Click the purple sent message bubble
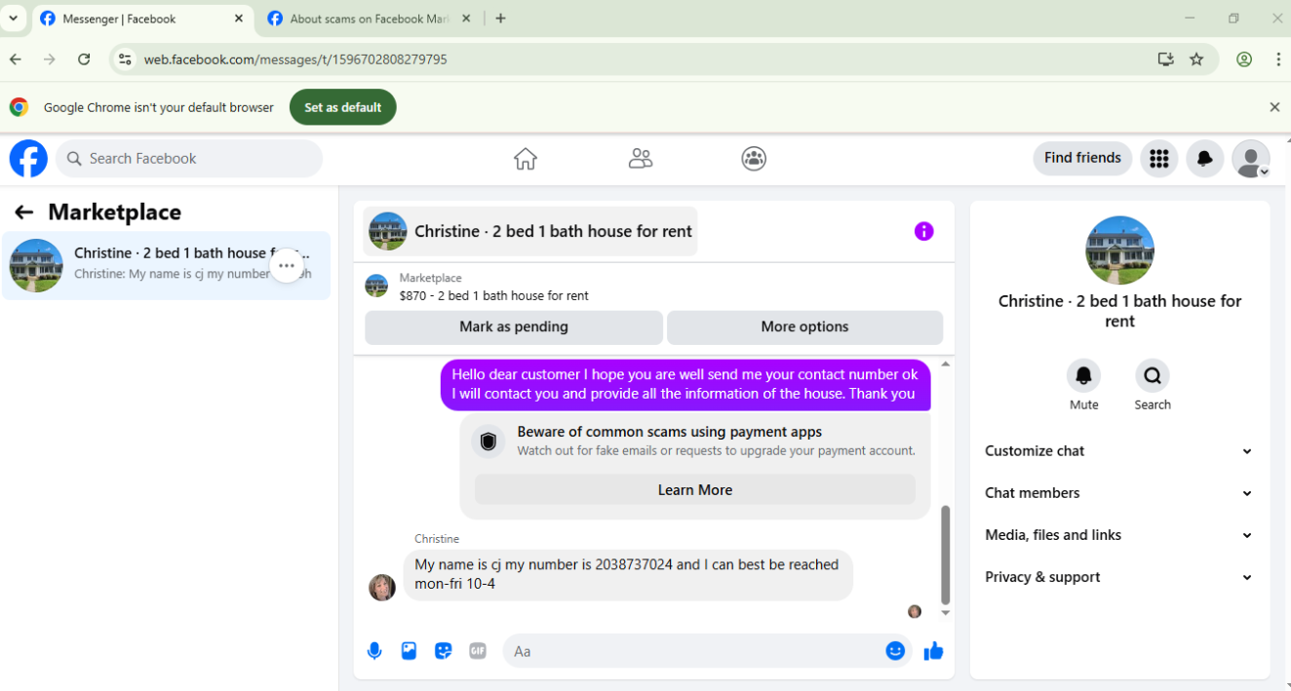The image size is (1291, 691). click(x=685, y=384)
